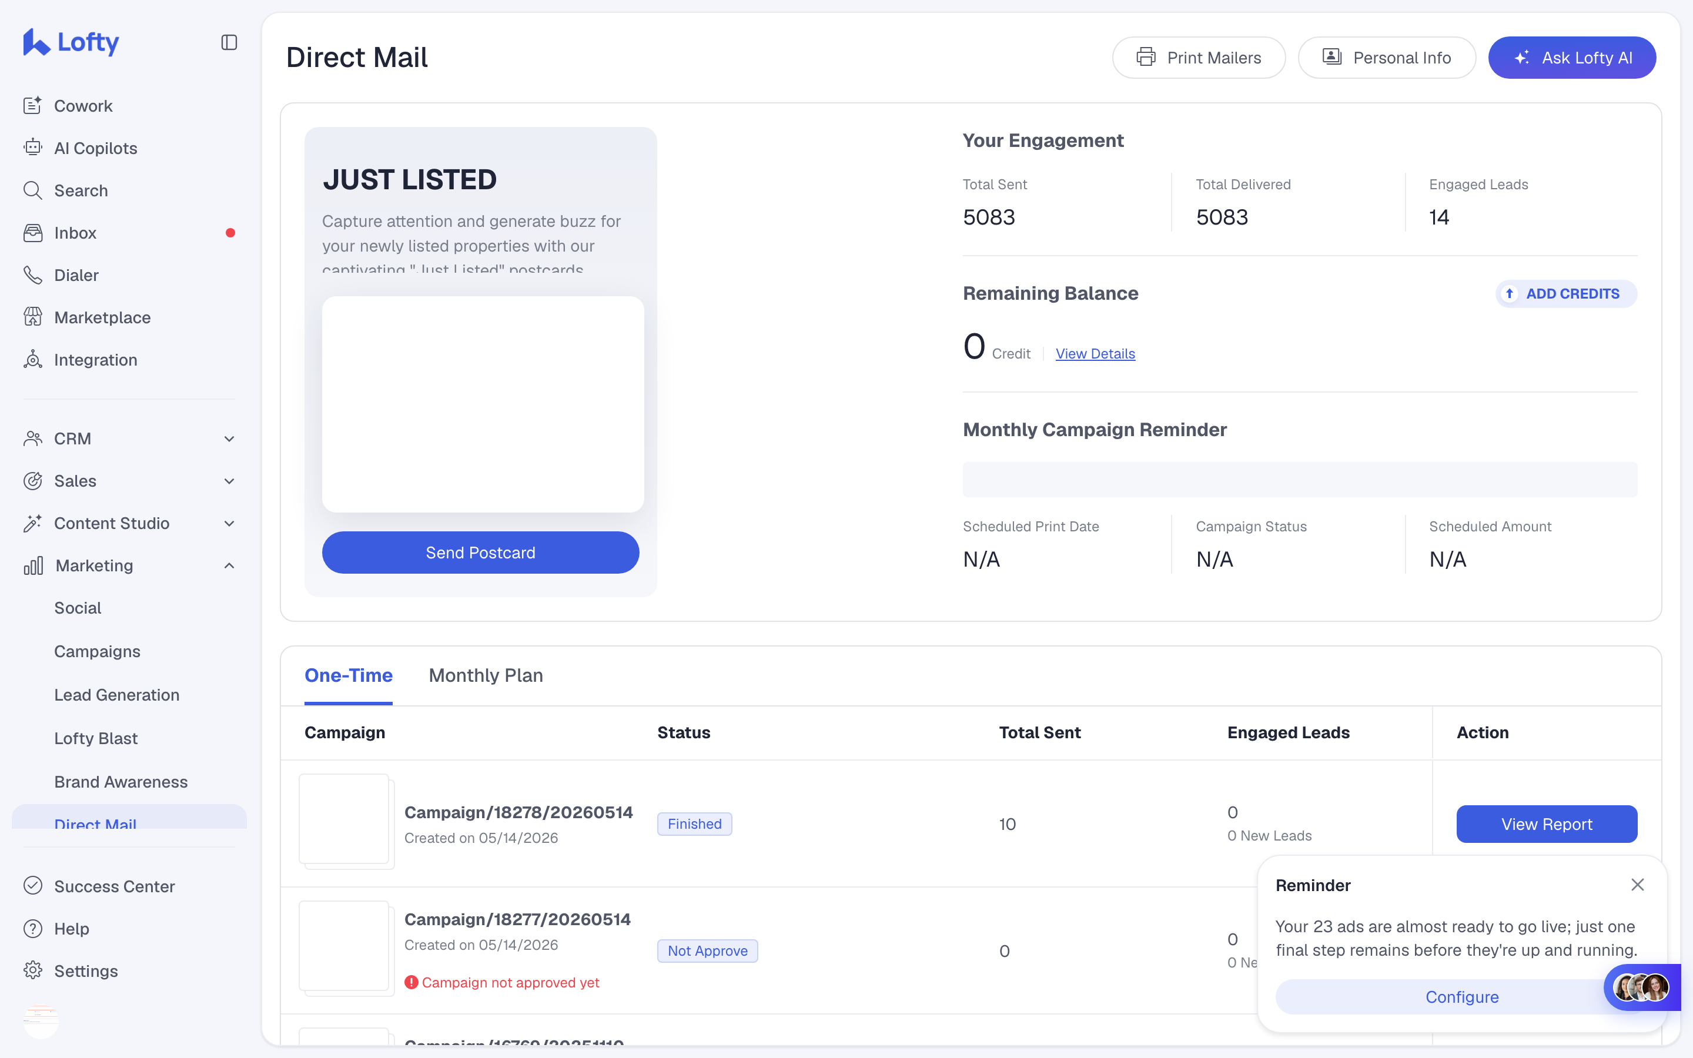Screen dimensions: 1693x1058
Task: Click arrow icon in Add Credits
Action: [x=1510, y=294]
